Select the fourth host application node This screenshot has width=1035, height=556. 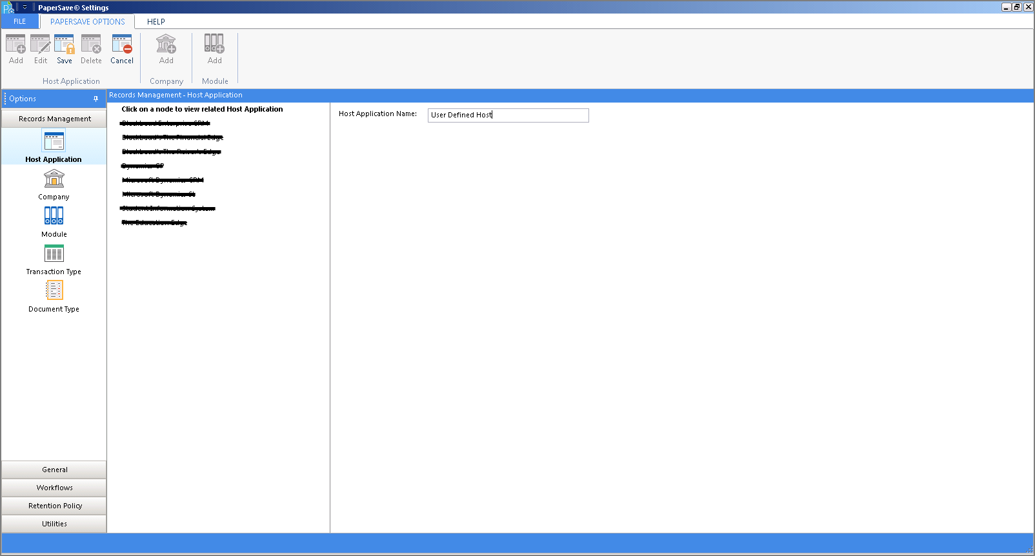(143, 166)
